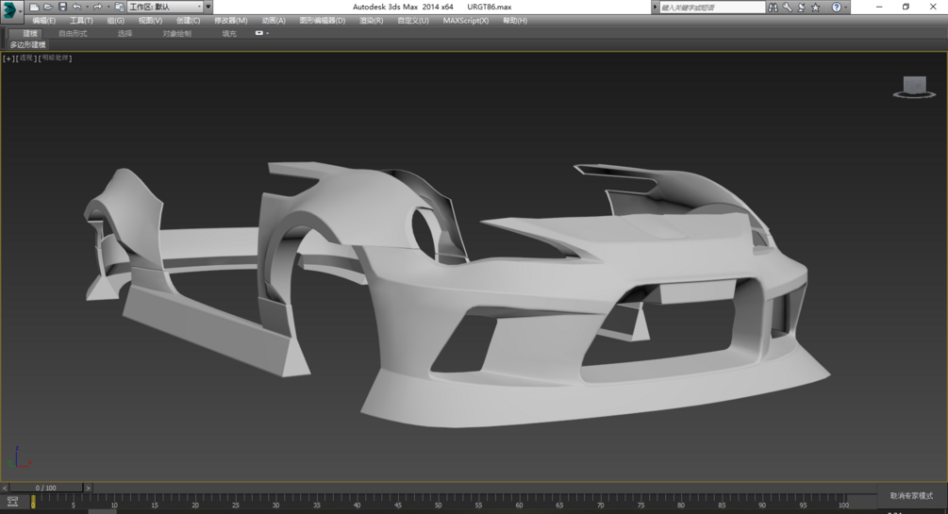Open the 修改器(M) menu

point(230,20)
